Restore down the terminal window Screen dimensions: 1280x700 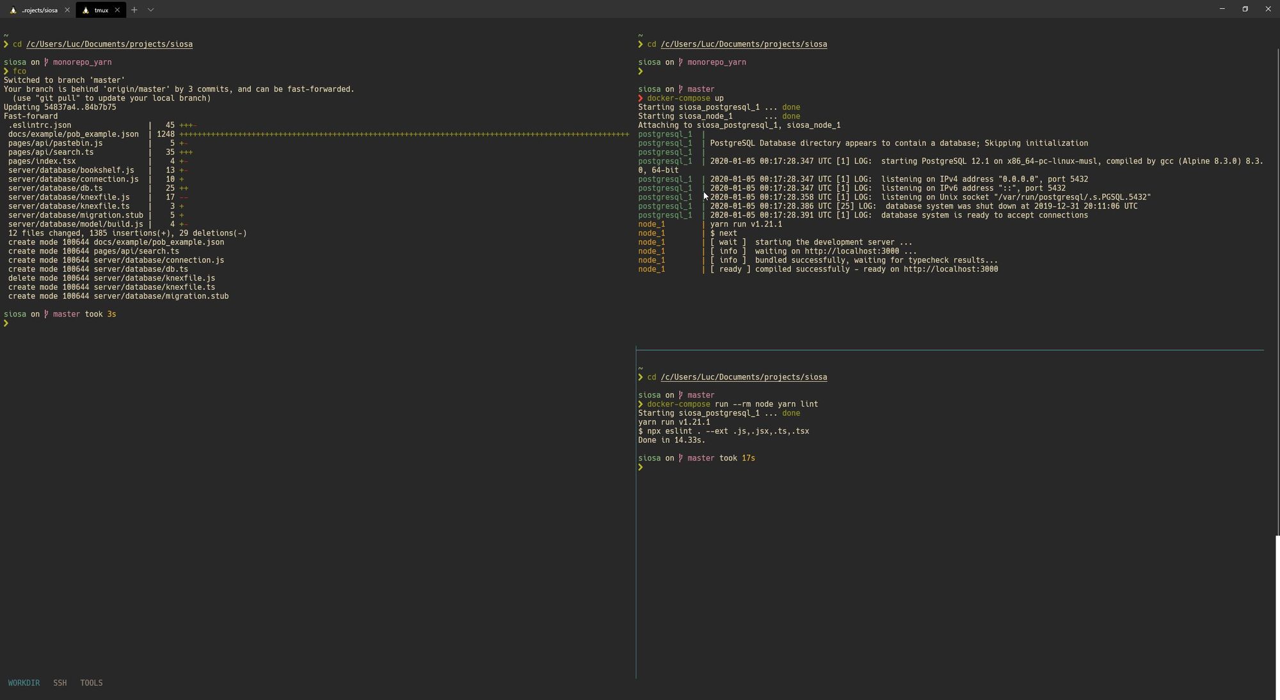(1245, 9)
